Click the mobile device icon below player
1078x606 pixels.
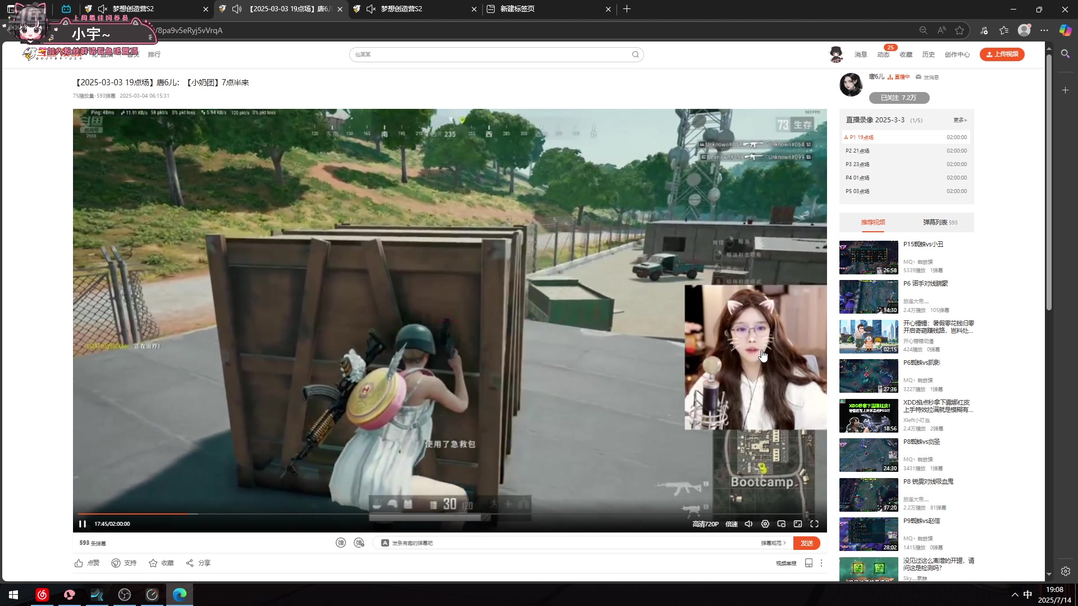coord(809,563)
